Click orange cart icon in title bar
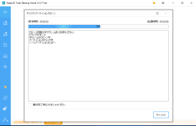196x126 pixels. click(154, 3)
